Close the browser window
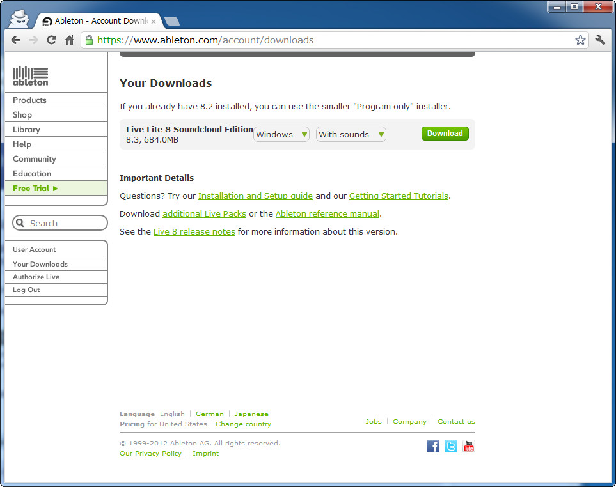This screenshot has width=616, height=487. 598,6
